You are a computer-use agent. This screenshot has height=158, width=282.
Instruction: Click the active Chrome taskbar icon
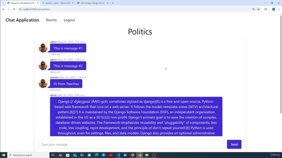click(x=140, y=155)
